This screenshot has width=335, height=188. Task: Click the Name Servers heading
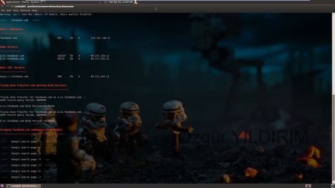click(x=9, y=46)
